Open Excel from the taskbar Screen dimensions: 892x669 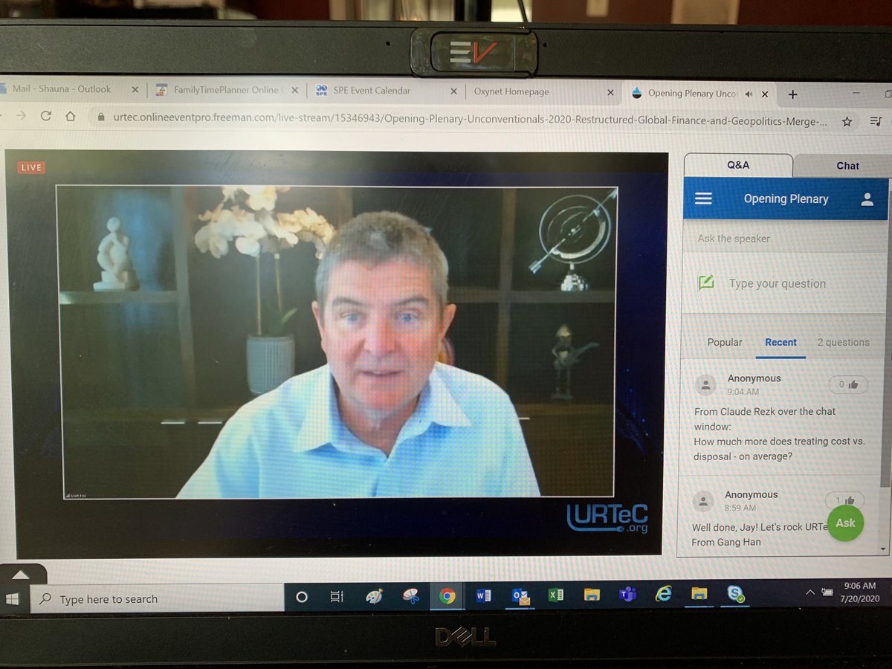coord(555,595)
